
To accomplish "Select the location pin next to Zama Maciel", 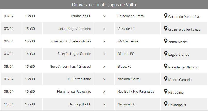I will tap(166, 41).
